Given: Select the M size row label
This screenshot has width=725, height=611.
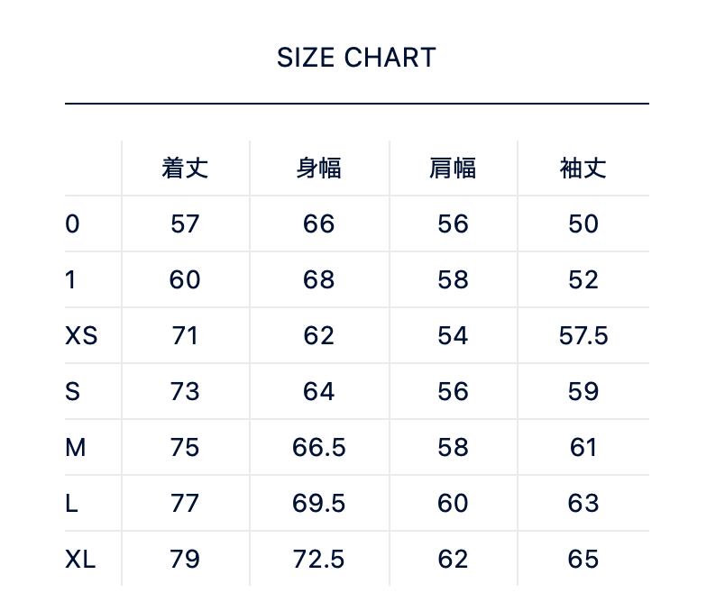Looking at the screenshot, I should 76,448.
